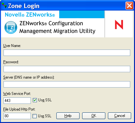Click the red Novell N logo

(119, 25)
